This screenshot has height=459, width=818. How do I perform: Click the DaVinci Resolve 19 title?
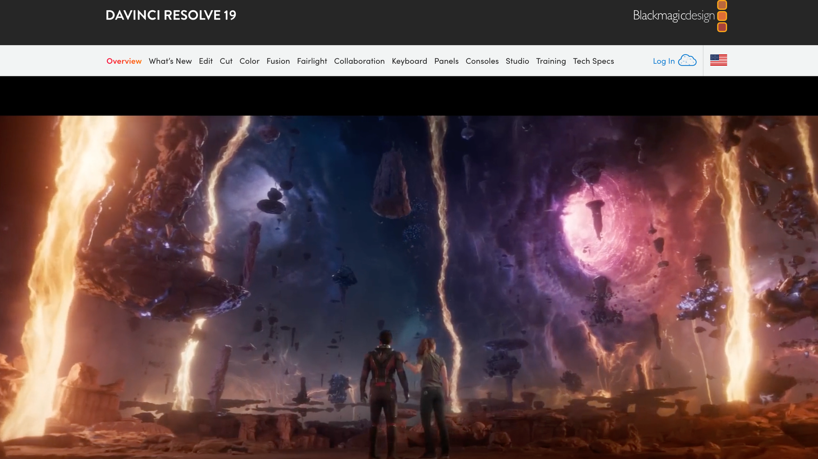tap(171, 16)
